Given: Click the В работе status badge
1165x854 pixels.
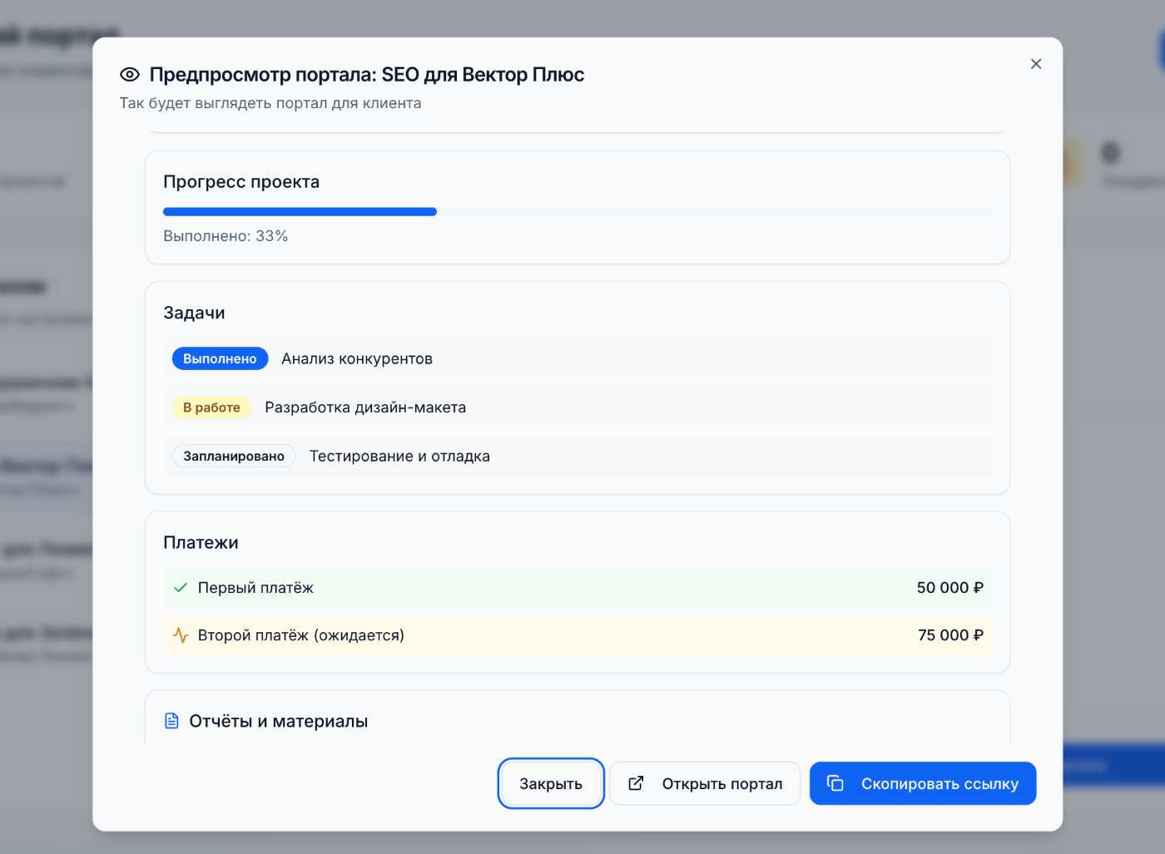Looking at the screenshot, I should [x=211, y=407].
